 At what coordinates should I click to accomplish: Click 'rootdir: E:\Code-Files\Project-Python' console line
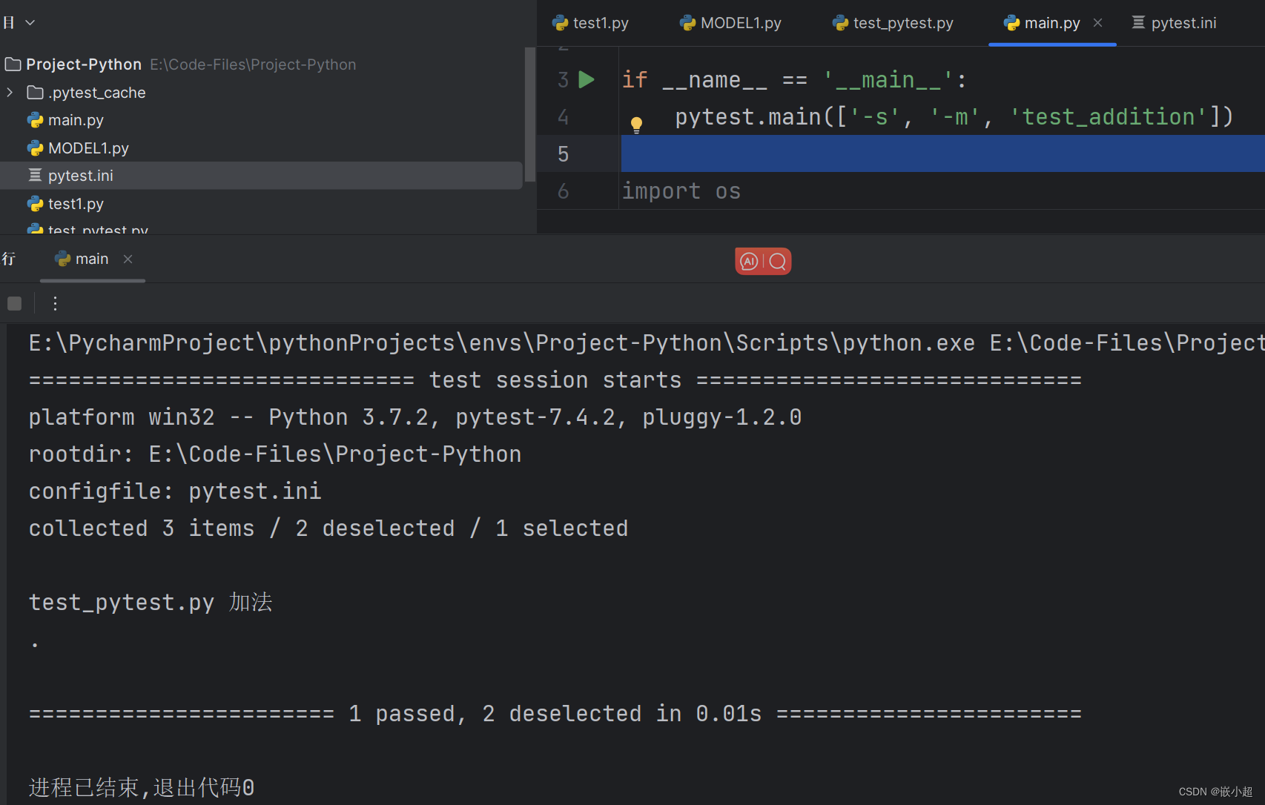[275, 454]
